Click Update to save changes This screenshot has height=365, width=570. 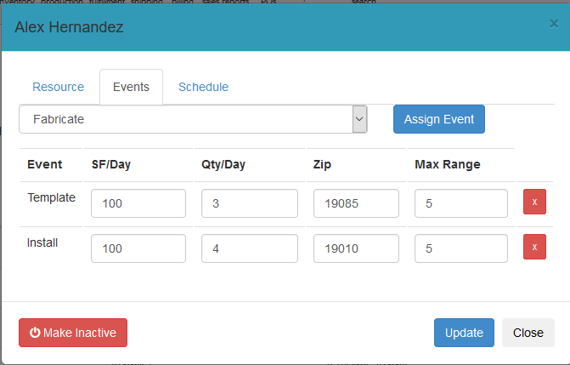tap(464, 333)
